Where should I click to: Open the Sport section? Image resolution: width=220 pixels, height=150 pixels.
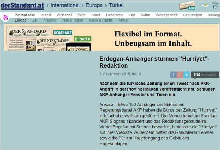[96, 15]
